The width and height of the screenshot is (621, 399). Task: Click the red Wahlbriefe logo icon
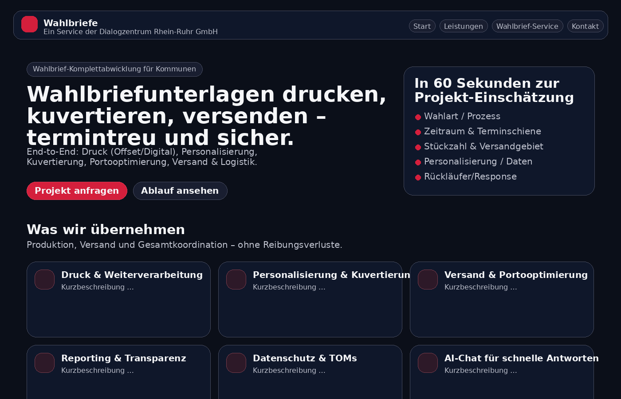pos(29,24)
